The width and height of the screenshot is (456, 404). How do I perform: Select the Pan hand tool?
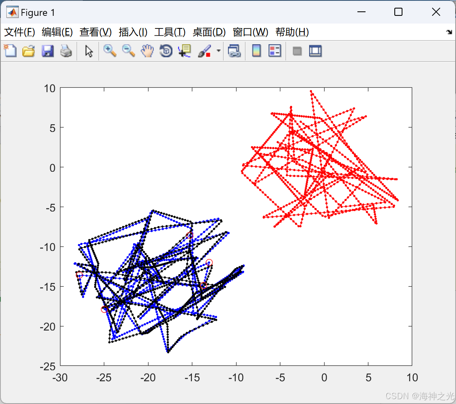[x=147, y=51]
